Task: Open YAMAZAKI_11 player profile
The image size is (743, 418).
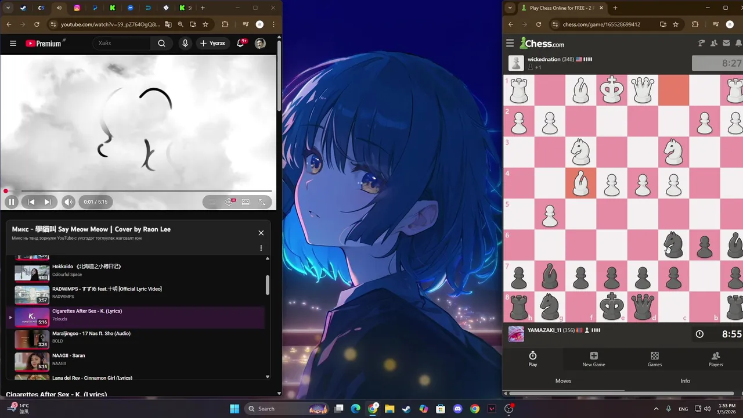Action: 544,330
